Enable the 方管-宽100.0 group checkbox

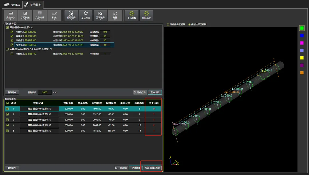7,49
